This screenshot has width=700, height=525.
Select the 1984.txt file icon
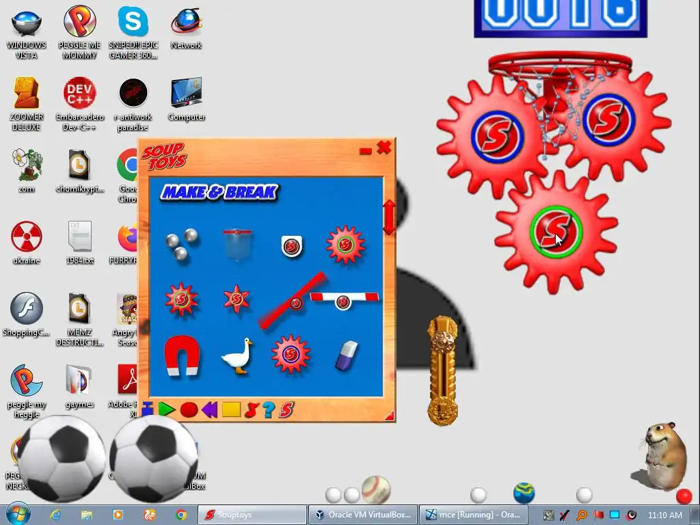[79, 243]
